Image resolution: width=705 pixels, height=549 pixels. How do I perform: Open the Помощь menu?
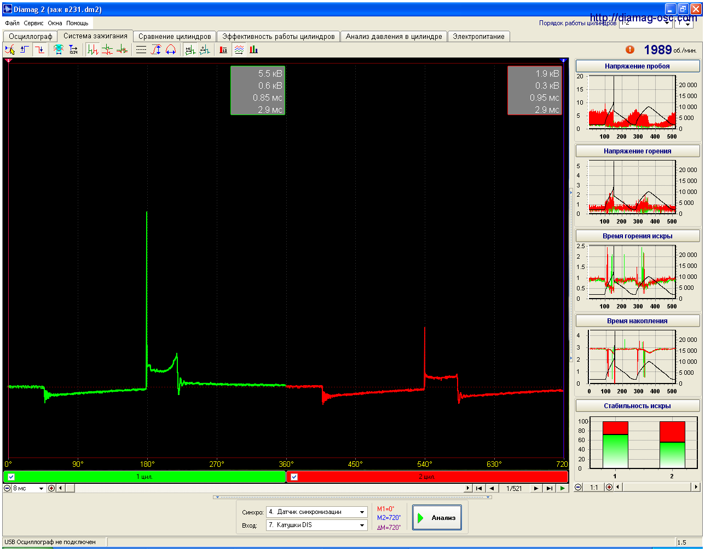(77, 24)
